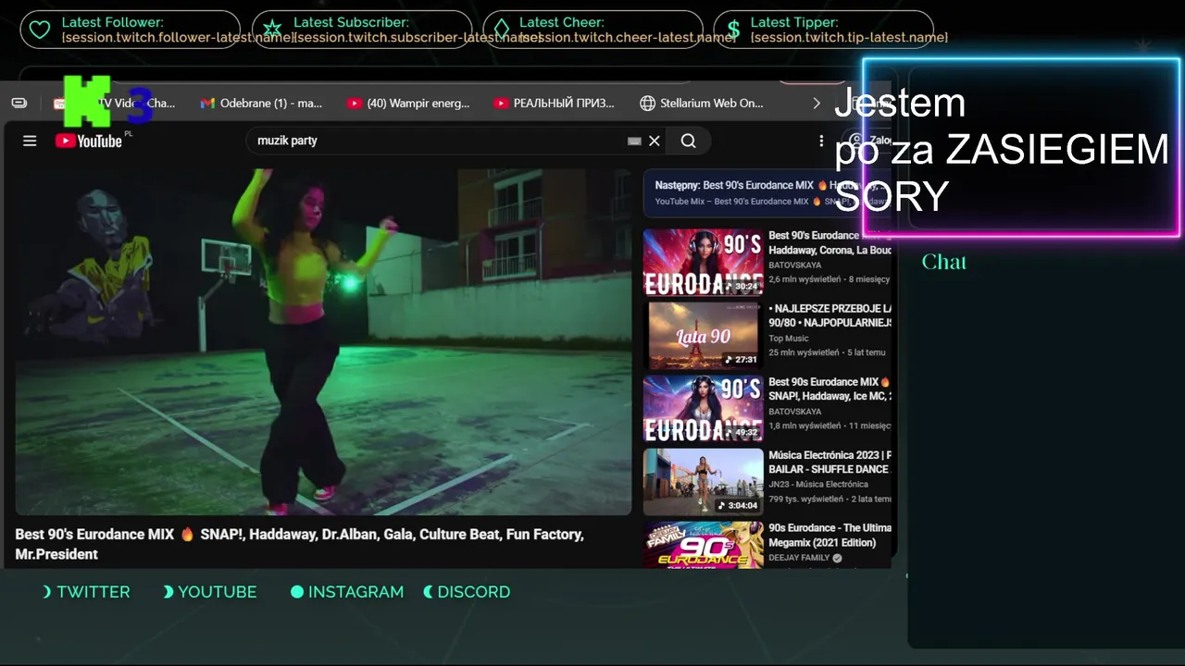
Task: Visit the DEEJAY FAMILY channel name
Action: [x=799, y=558]
